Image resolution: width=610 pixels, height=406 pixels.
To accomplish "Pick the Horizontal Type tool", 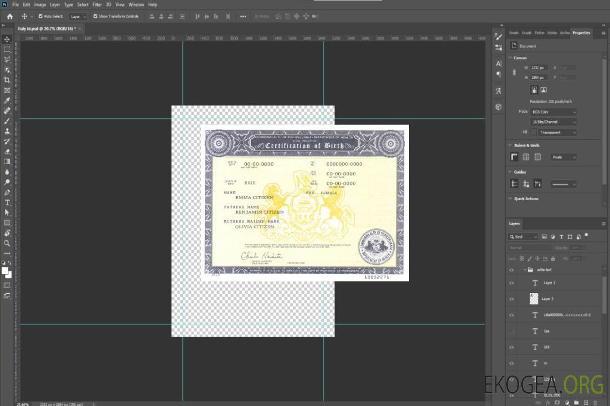I will 7,202.
